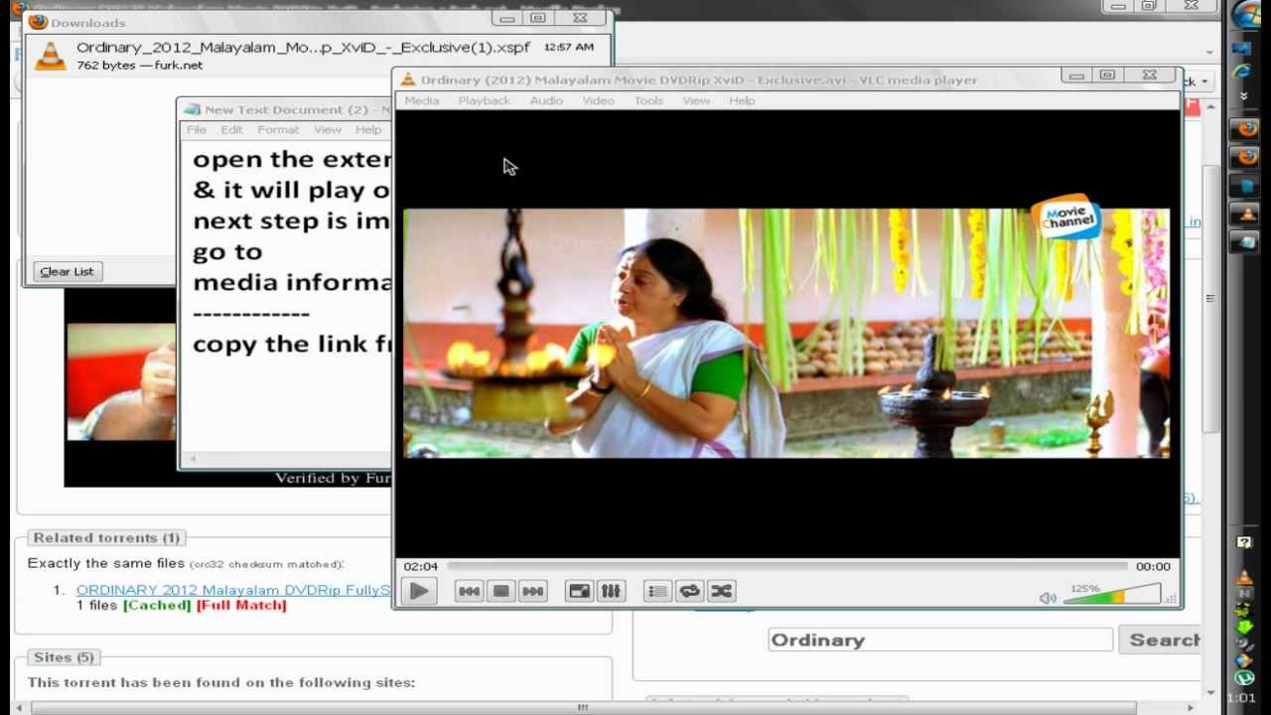Click the Windows Start orb

click(1245, 15)
